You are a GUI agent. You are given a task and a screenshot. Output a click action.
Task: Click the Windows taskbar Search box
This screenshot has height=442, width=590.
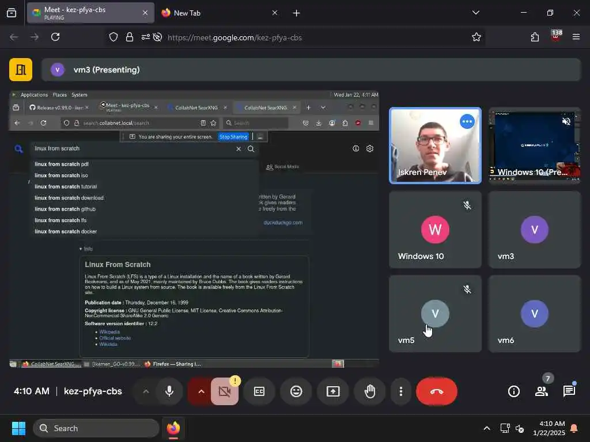point(96,428)
